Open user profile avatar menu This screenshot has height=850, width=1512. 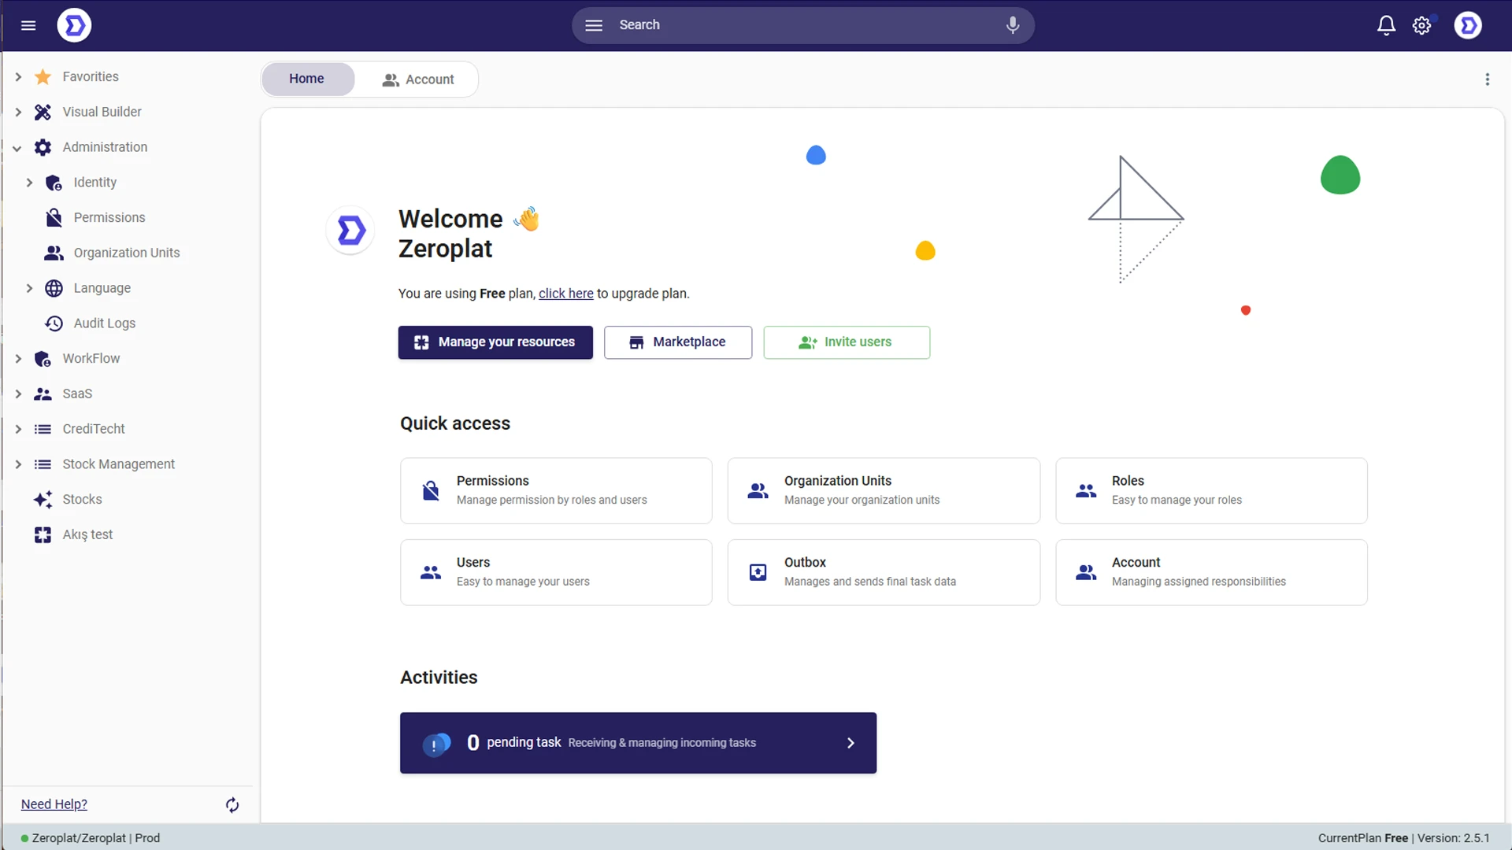[1468, 25]
